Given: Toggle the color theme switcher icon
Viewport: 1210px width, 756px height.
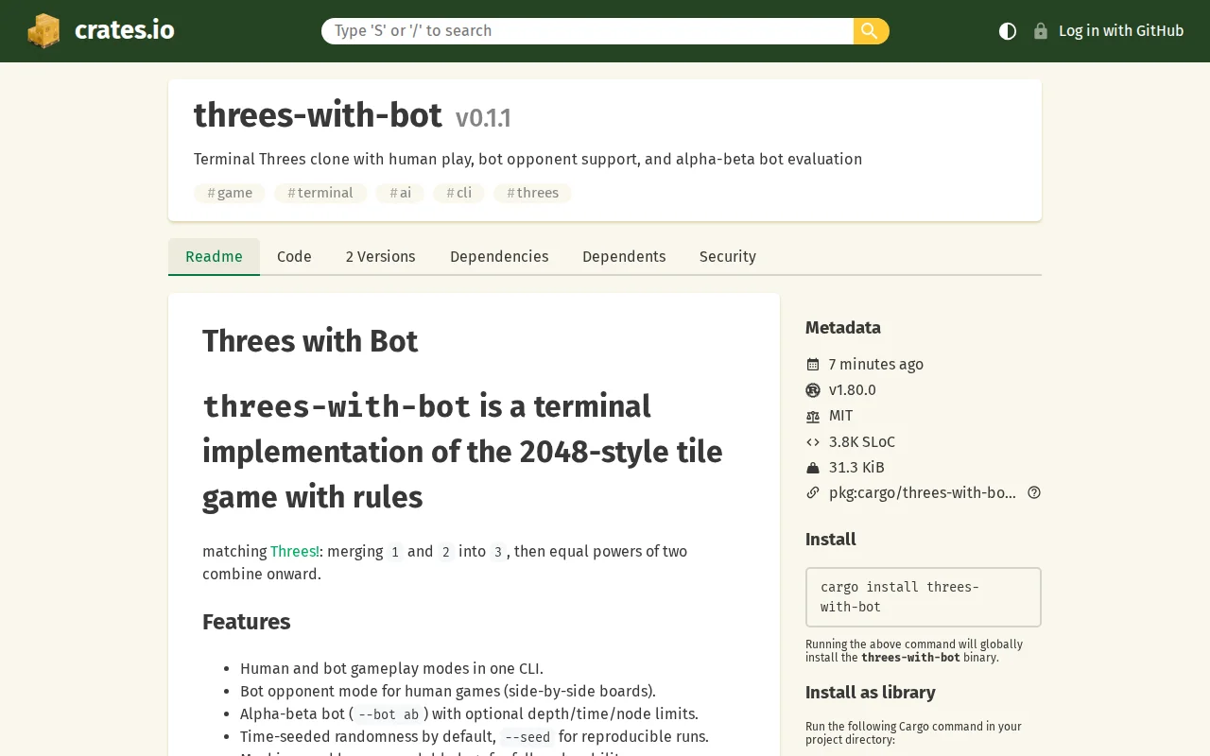Looking at the screenshot, I should point(1008,31).
